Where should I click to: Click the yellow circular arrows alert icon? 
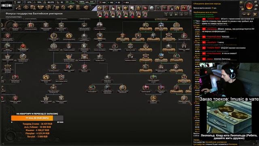178,8
